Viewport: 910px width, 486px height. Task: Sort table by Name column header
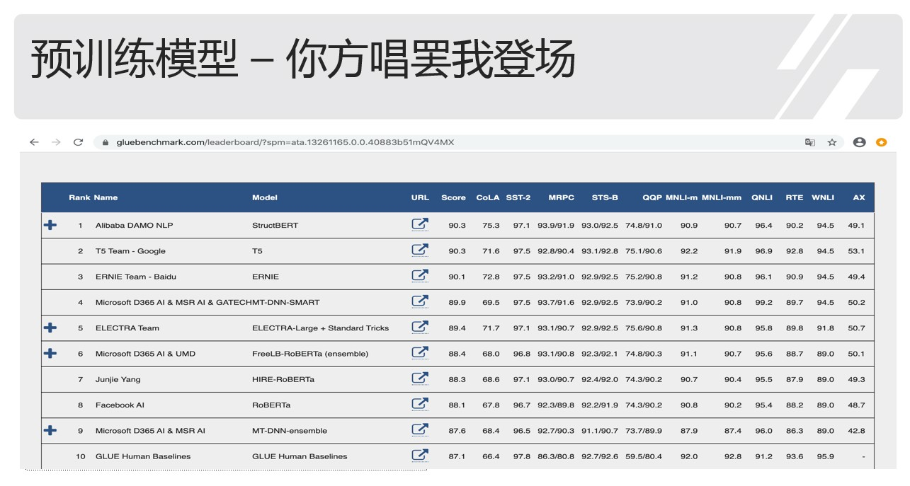coord(106,197)
